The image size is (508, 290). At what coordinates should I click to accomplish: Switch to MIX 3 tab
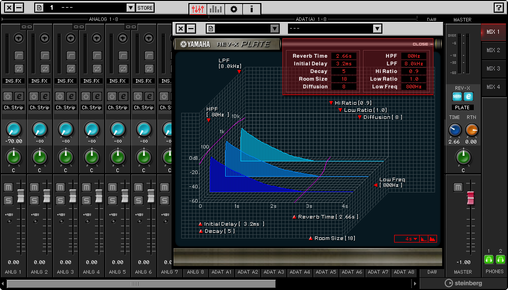[493, 69]
